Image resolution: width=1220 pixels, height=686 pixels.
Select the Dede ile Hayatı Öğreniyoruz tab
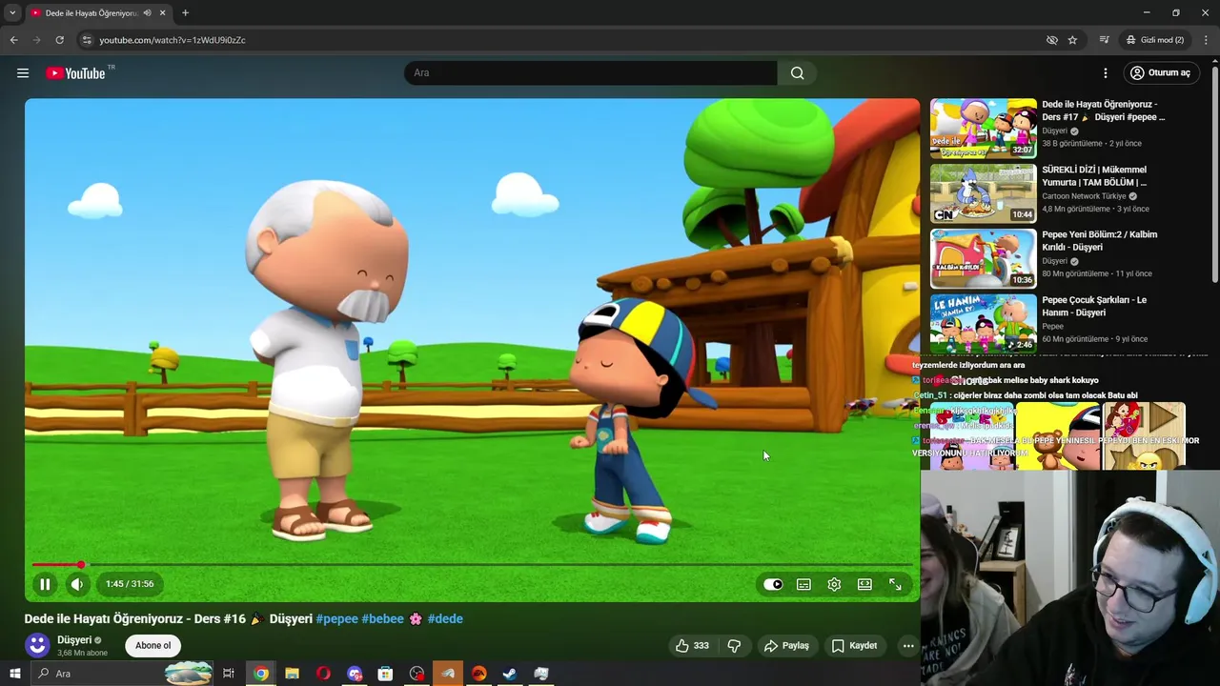91,13
